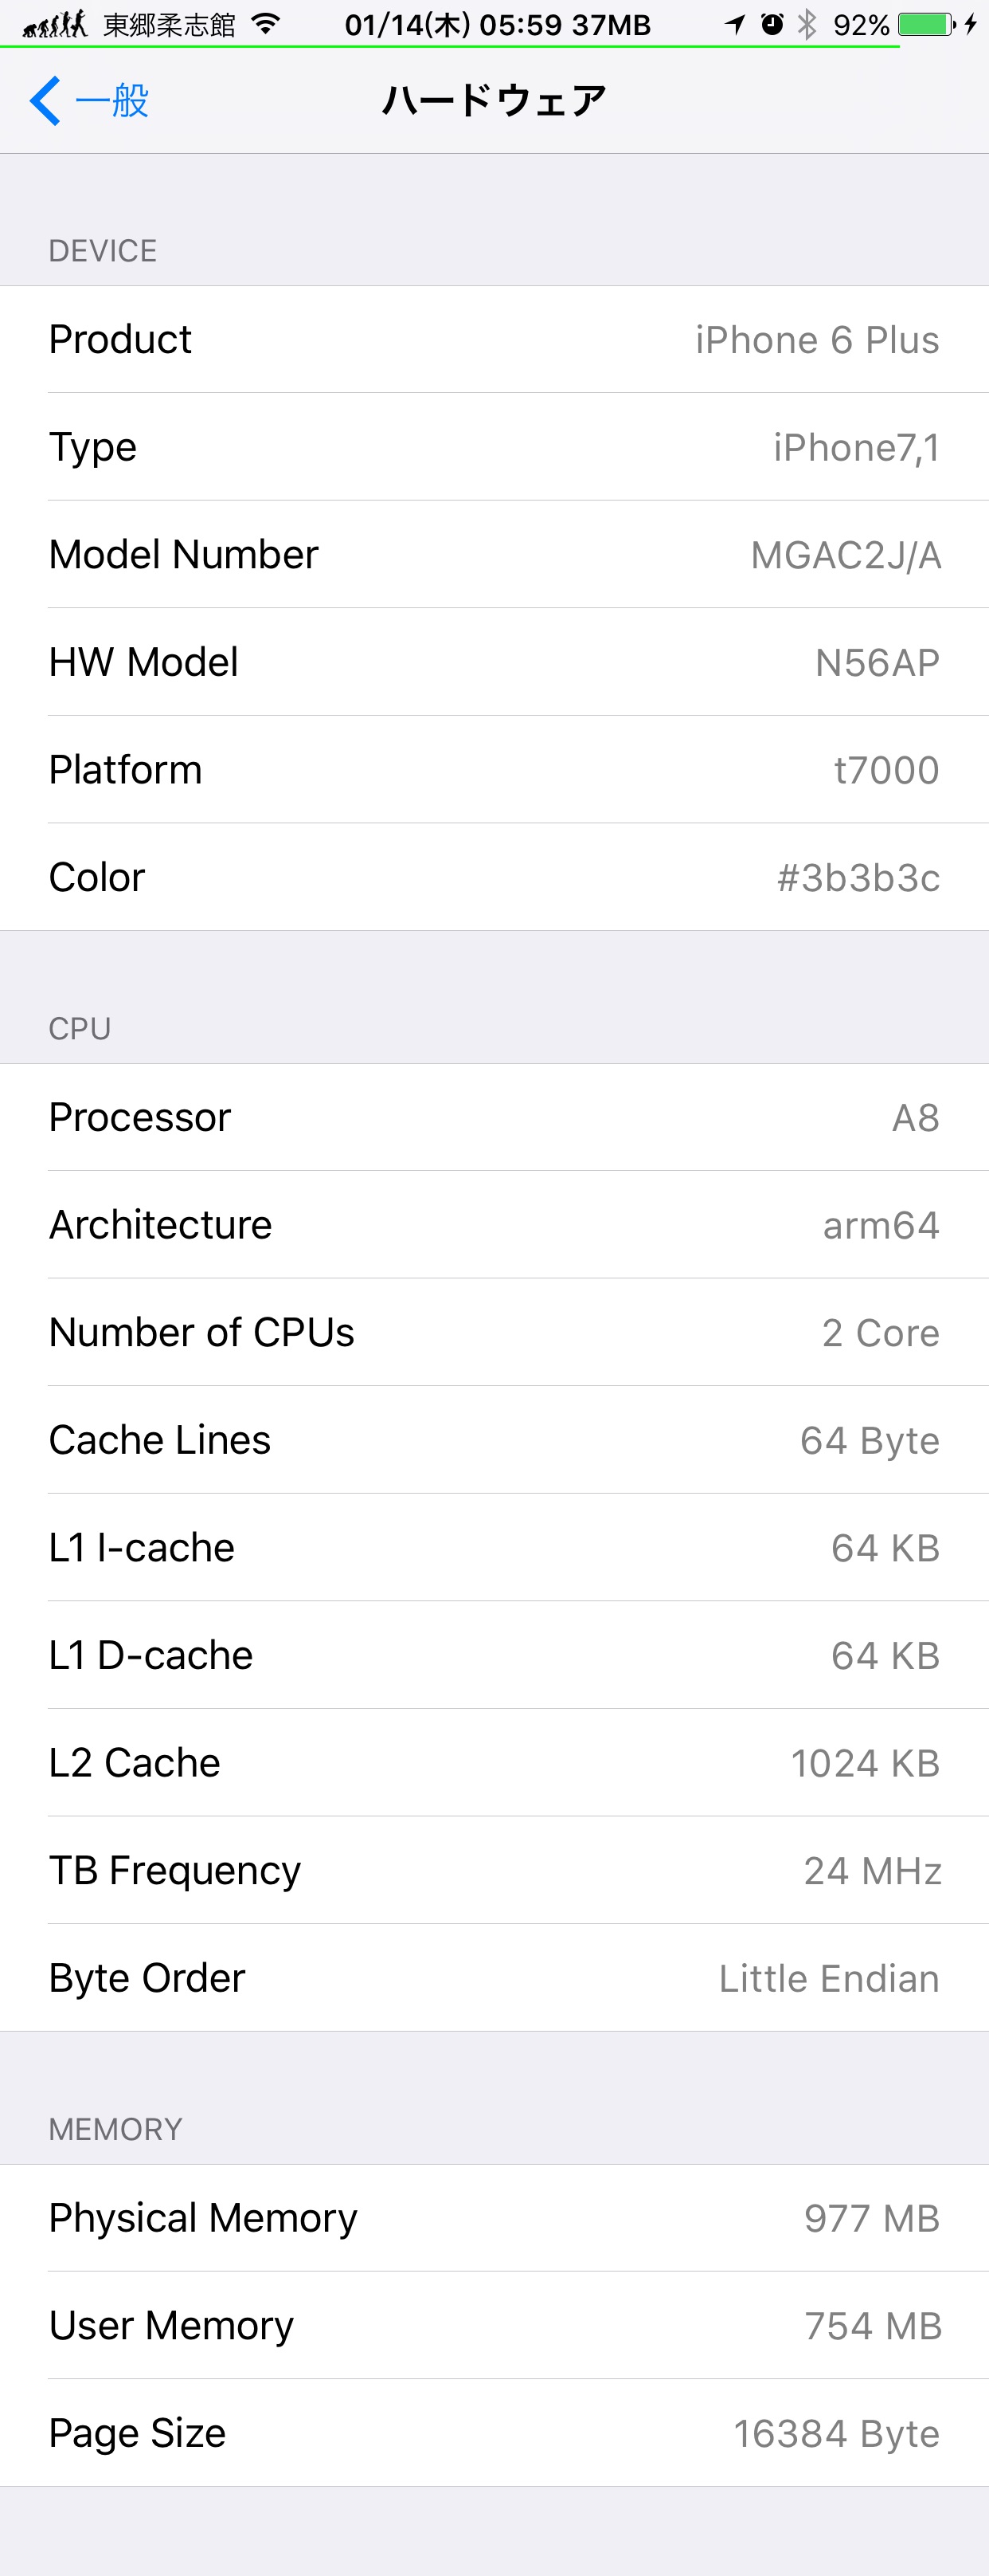Screen dimensions: 989x2576
Task: Tap the back chevron icon
Action: pos(45,101)
